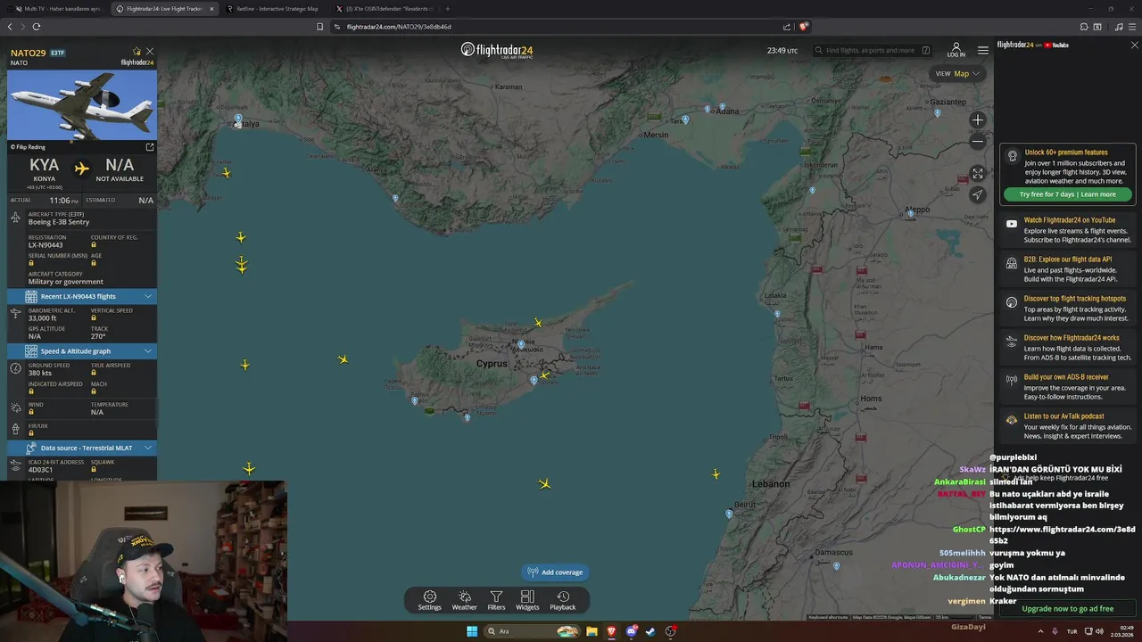
Task: Click the NATO29 Boeing E-3B photo
Action: coord(82,105)
